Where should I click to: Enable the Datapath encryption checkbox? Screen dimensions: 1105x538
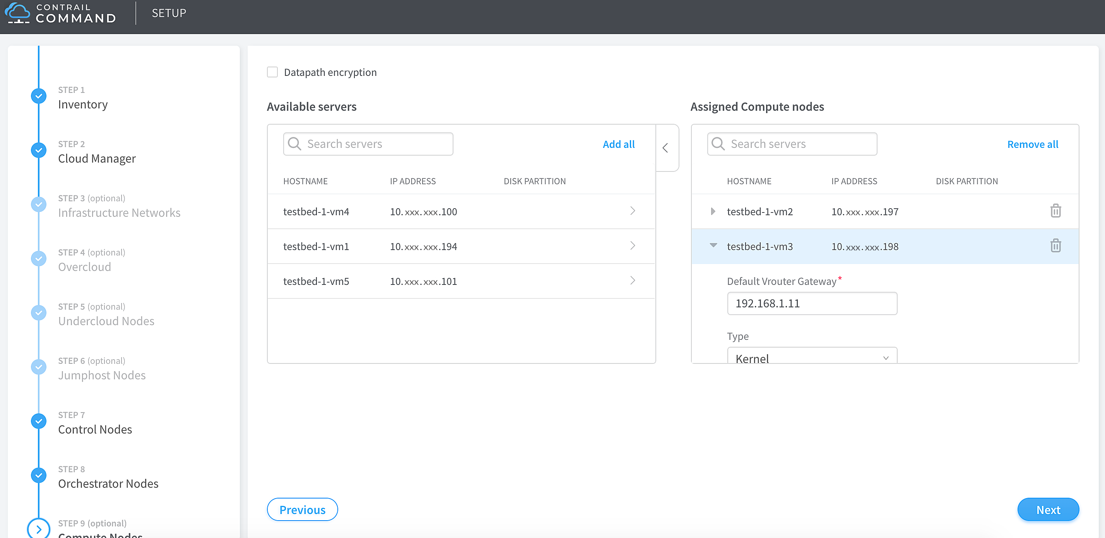tap(272, 72)
